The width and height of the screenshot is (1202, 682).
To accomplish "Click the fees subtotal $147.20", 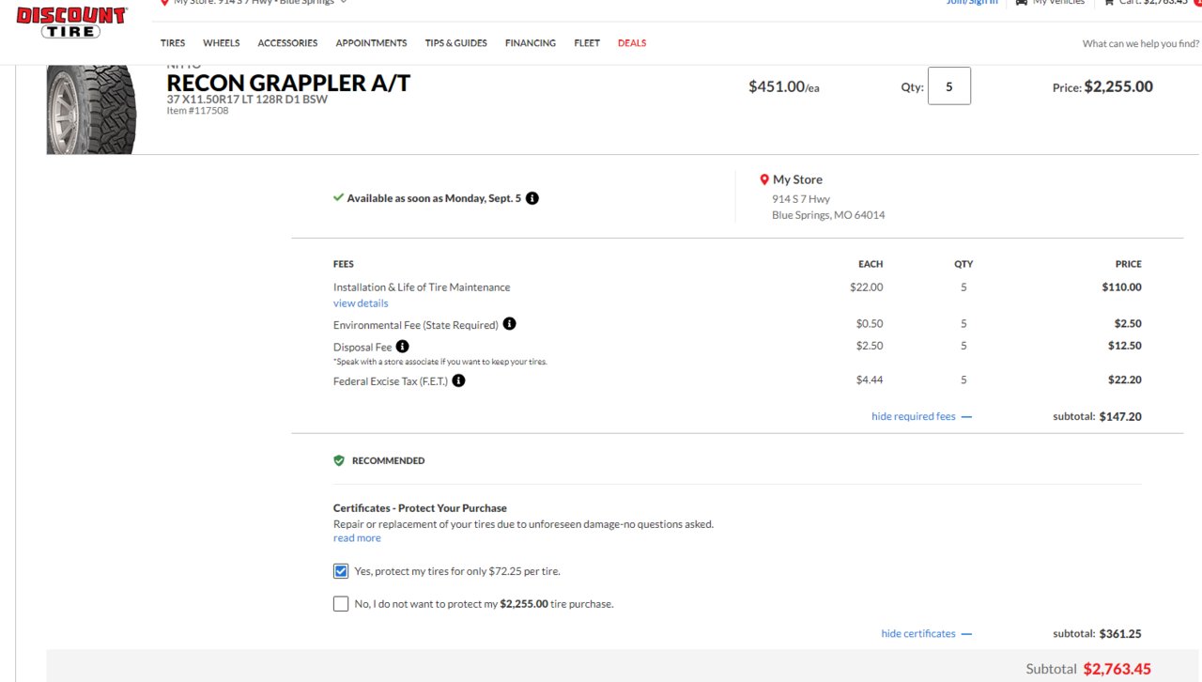I will pyautogui.click(x=1120, y=416).
